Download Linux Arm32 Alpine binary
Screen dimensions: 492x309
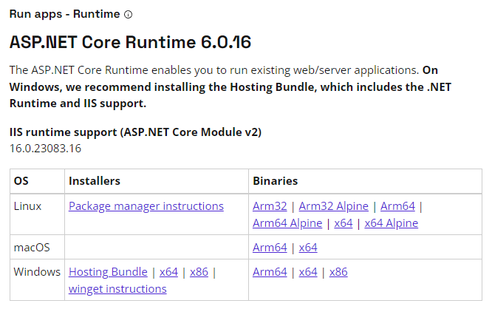[x=333, y=206]
